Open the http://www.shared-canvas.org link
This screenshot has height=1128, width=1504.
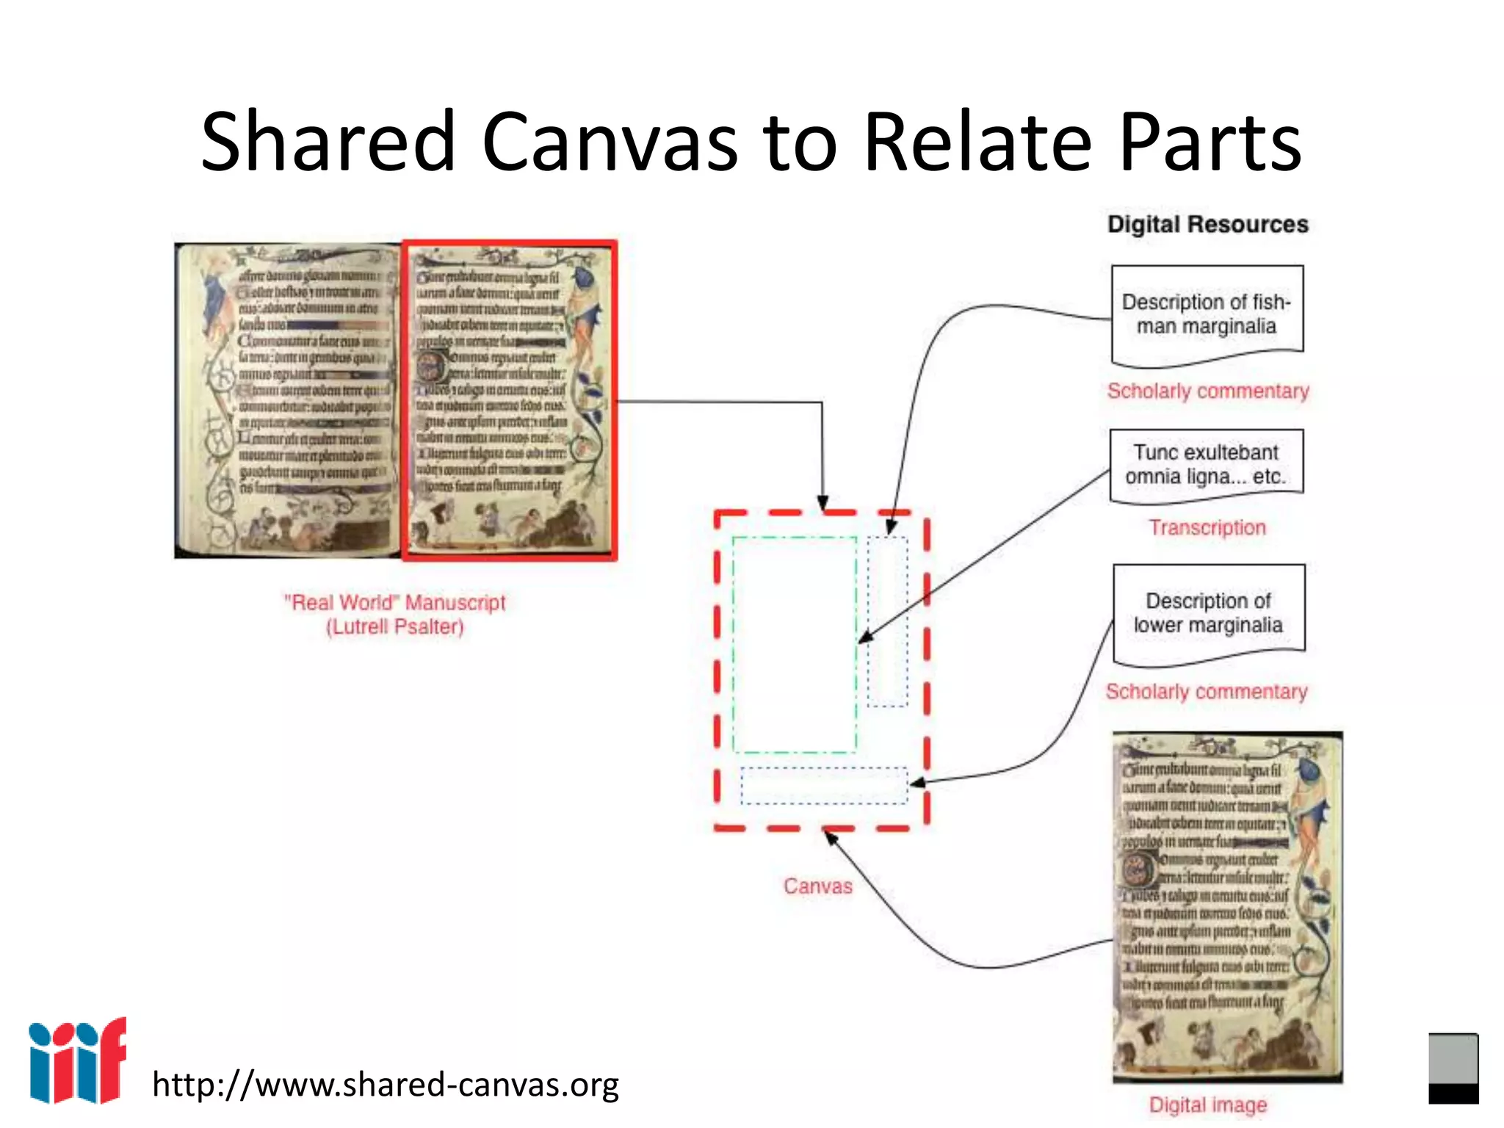pyautogui.click(x=386, y=1085)
